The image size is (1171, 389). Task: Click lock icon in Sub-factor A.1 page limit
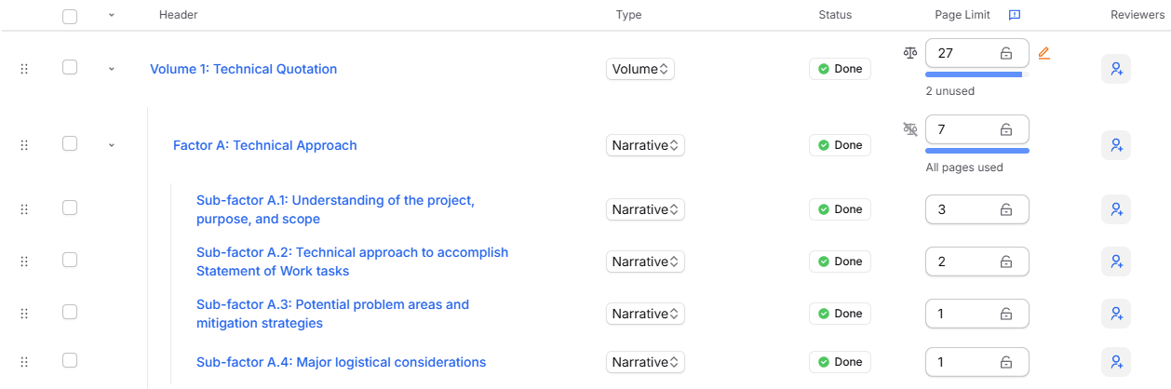1006,210
